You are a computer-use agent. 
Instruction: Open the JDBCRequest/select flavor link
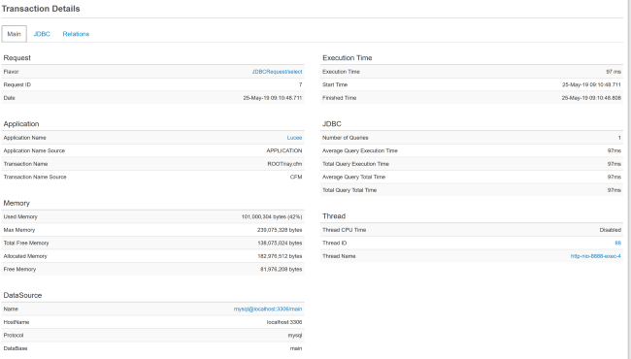[277, 72]
